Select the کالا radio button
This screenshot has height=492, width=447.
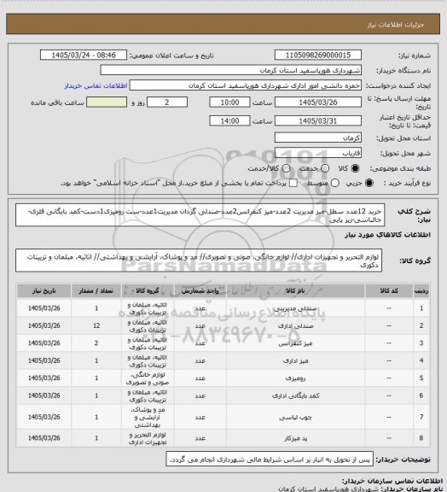(355, 168)
